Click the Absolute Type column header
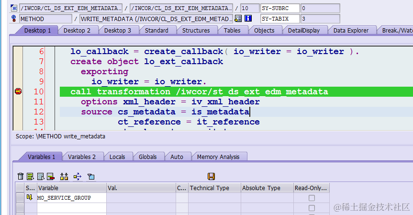 (267, 188)
